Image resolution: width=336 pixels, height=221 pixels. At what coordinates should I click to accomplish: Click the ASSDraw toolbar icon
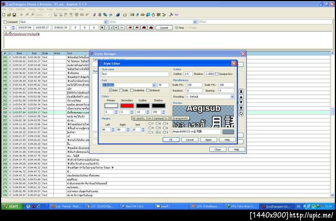(125, 15)
